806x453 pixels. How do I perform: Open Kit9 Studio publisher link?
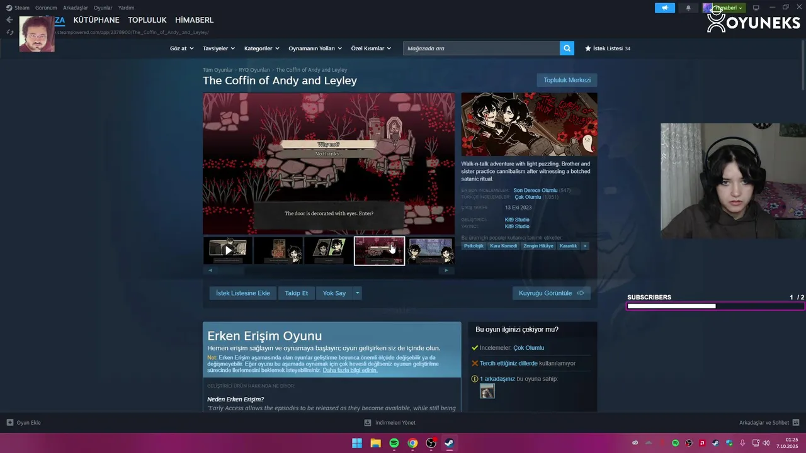pos(517,226)
